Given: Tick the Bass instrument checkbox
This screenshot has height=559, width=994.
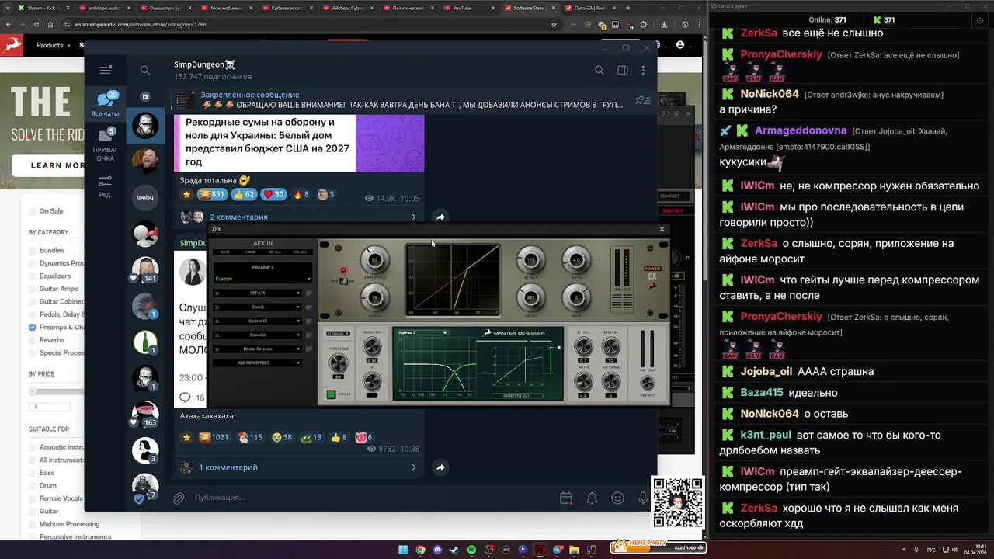Looking at the screenshot, I should [33, 473].
